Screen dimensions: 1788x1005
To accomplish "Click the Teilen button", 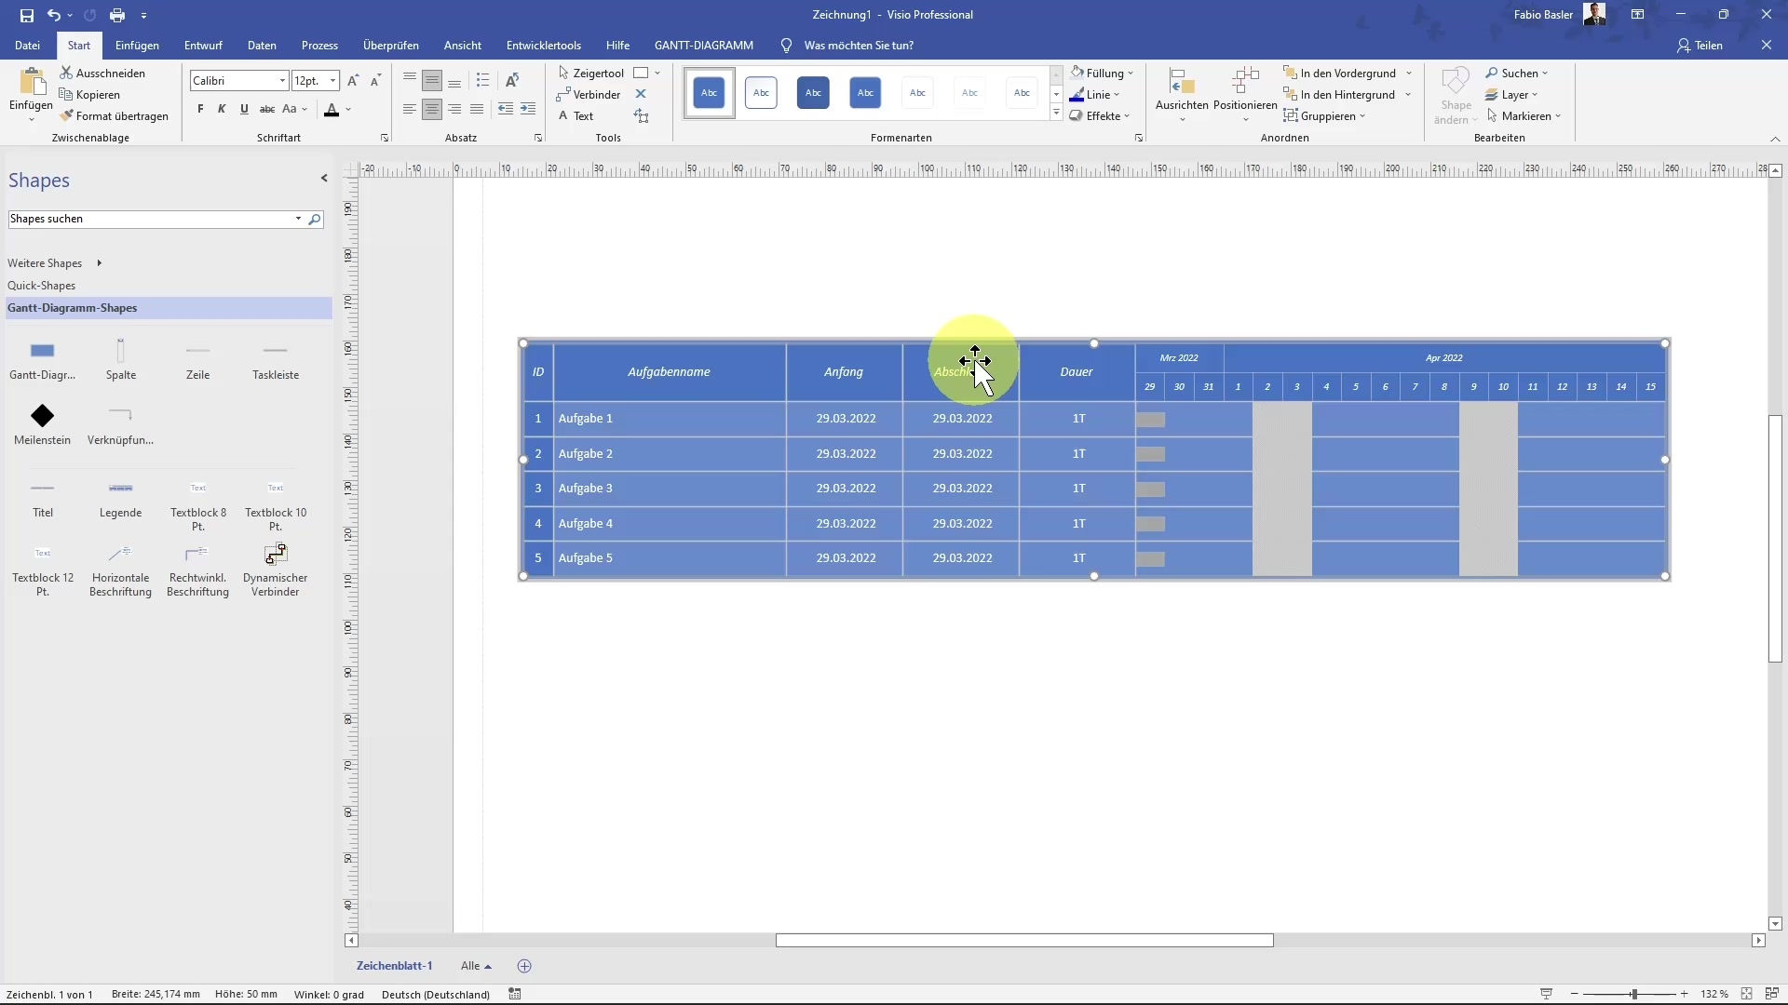I will tap(1702, 45).
